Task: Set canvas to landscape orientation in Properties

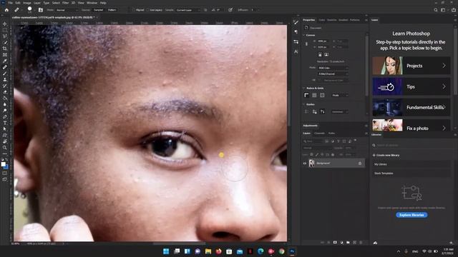Action: (x=326, y=54)
